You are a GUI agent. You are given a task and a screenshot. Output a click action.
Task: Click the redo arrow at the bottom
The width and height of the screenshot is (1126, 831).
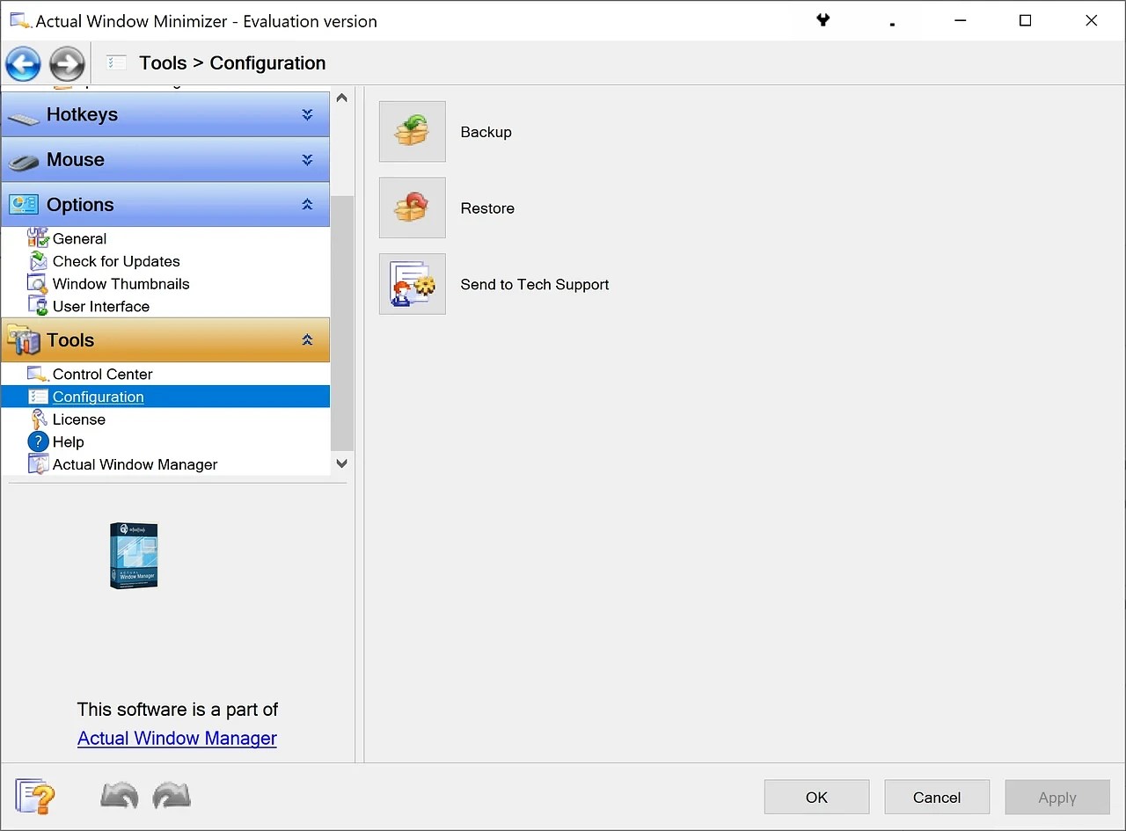click(x=172, y=796)
